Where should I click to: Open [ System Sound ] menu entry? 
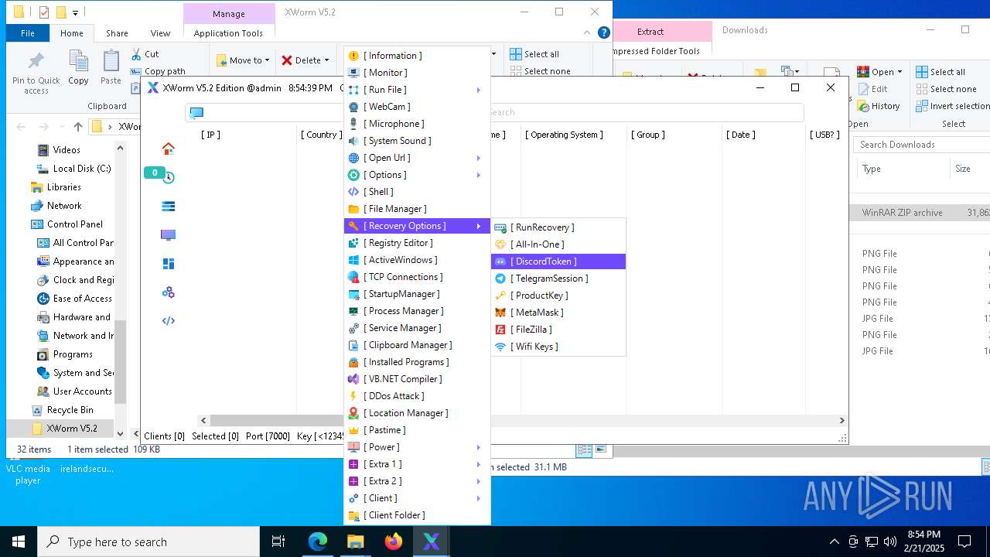[x=417, y=141]
